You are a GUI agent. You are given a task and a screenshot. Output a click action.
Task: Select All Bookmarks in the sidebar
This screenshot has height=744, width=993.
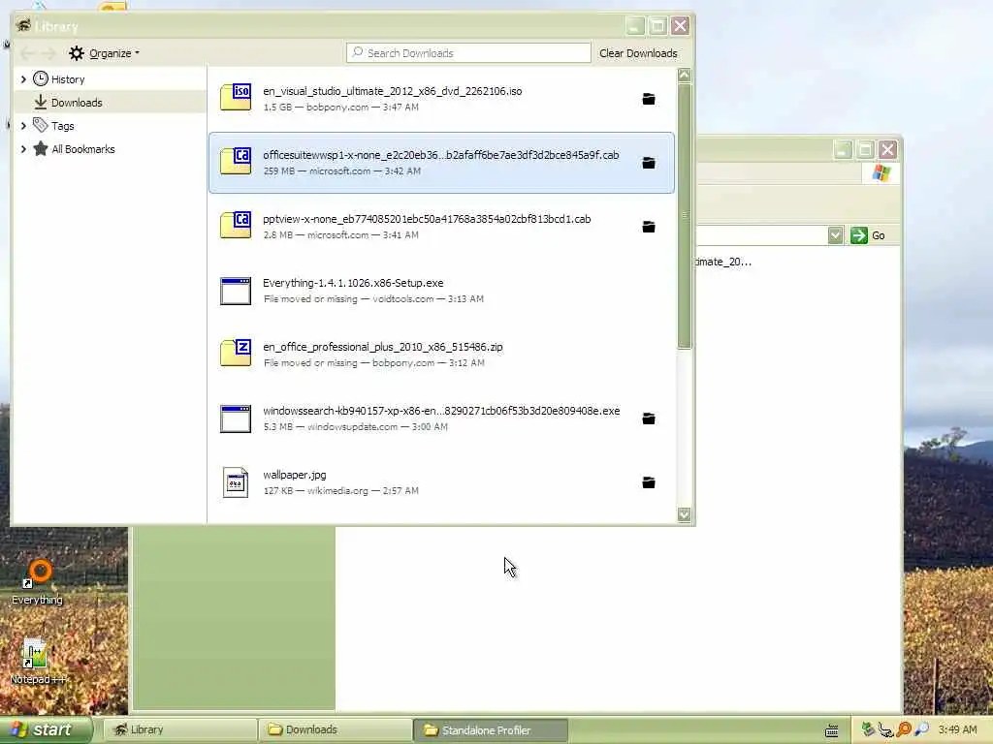coord(110,148)
